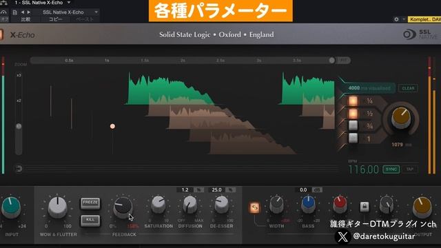This screenshot has width=441, height=248.
Task: Click the ペースト paste button
Action: (x=85, y=19)
